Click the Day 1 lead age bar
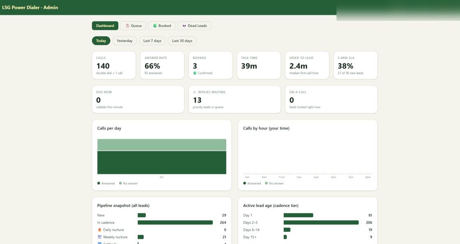This screenshot has height=244, width=460. pos(298,215)
